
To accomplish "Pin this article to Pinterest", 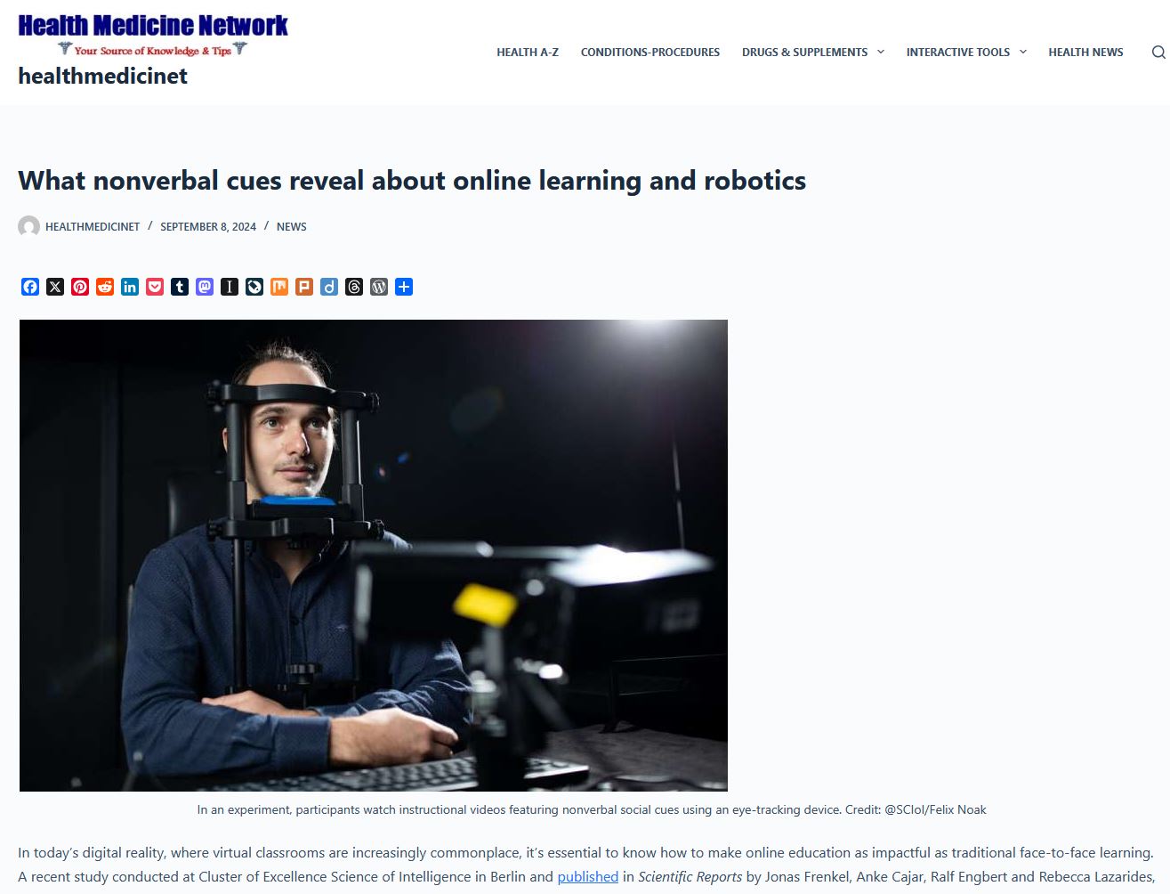I will point(80,287).
